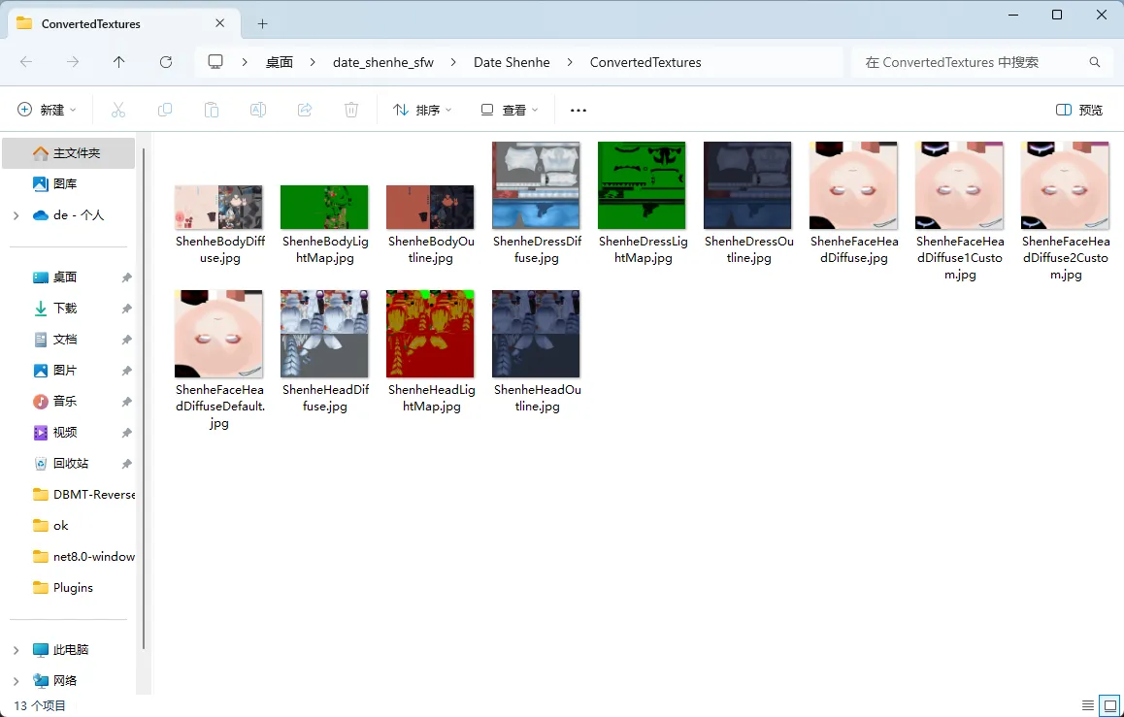The width and height of the screenshot is (1124, 717).
Task: Unpin 桌面 from quick access
Action: 127,277
